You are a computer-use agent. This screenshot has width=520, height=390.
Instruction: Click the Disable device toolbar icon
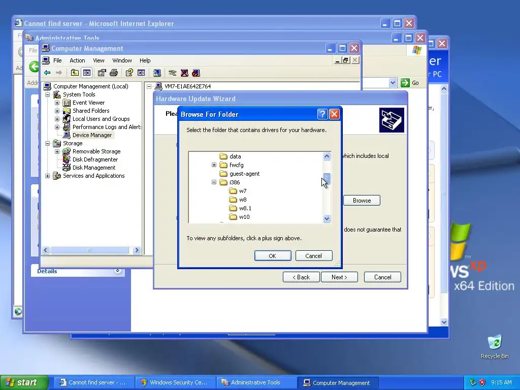(x=196, y=73)
